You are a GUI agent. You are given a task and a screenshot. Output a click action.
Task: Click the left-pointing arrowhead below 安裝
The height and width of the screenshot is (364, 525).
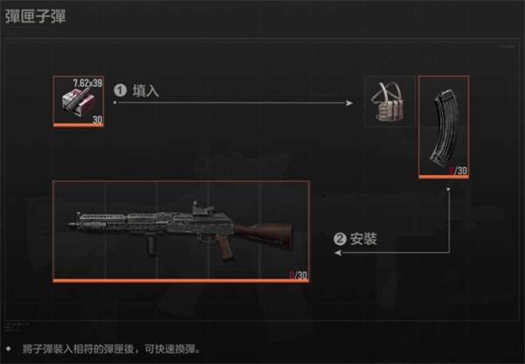tap(338, 253)
